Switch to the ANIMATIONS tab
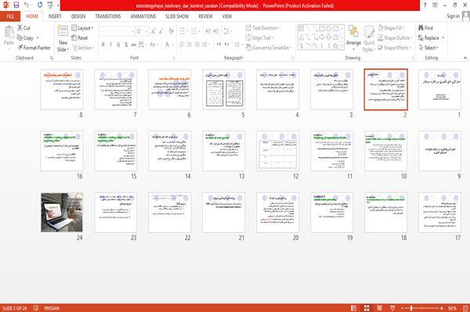The height and width of the screenshot is (312, 470). [x=143, y=16]
